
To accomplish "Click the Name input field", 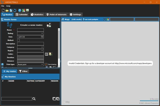I will pos(30,30).
